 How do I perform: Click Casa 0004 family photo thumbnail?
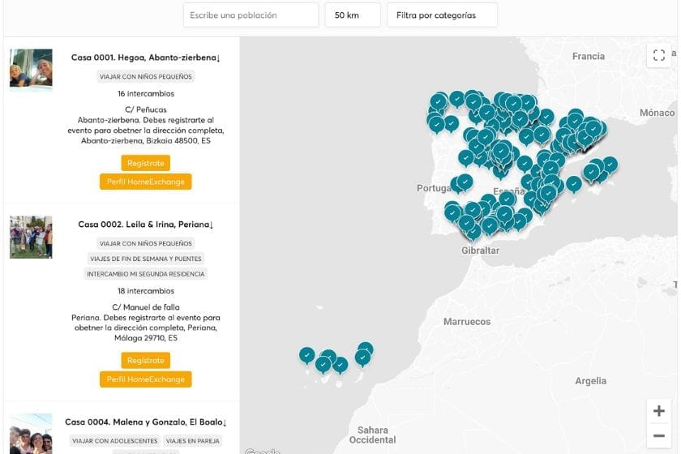[31, 434]
